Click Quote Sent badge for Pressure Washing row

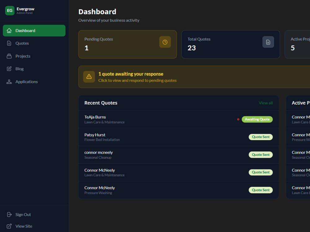pyautogui.click(x=261, y=190)
